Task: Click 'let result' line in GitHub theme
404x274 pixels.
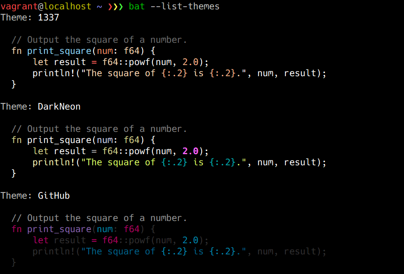Action: click(120, 240)
